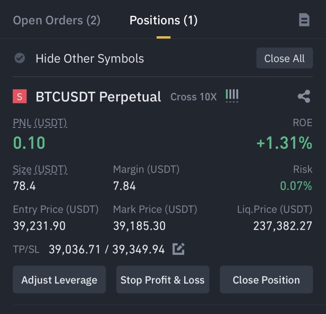Open BTCUSDT Perpetual contract title
This screenshot has width=326, height=314.
coord(98,97)
